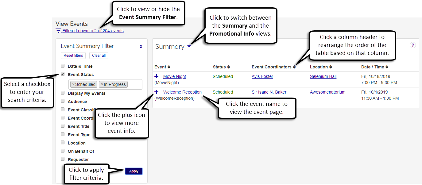
Task: Open the Summary view dropdown arrow
Action: [x=189, y=47]
